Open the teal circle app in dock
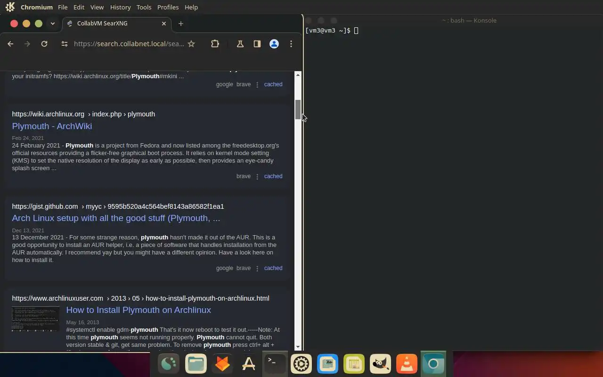Image resolution: width=603 pixels, height=377 pixels. (170, 364)
